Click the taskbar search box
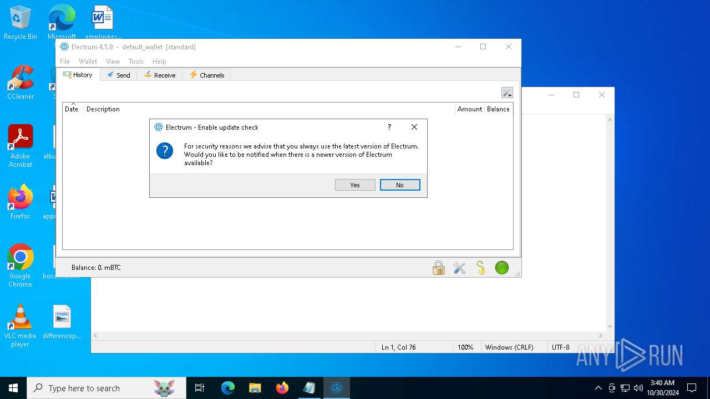Screen dimensions: 710x399 (x=106, y=388)
